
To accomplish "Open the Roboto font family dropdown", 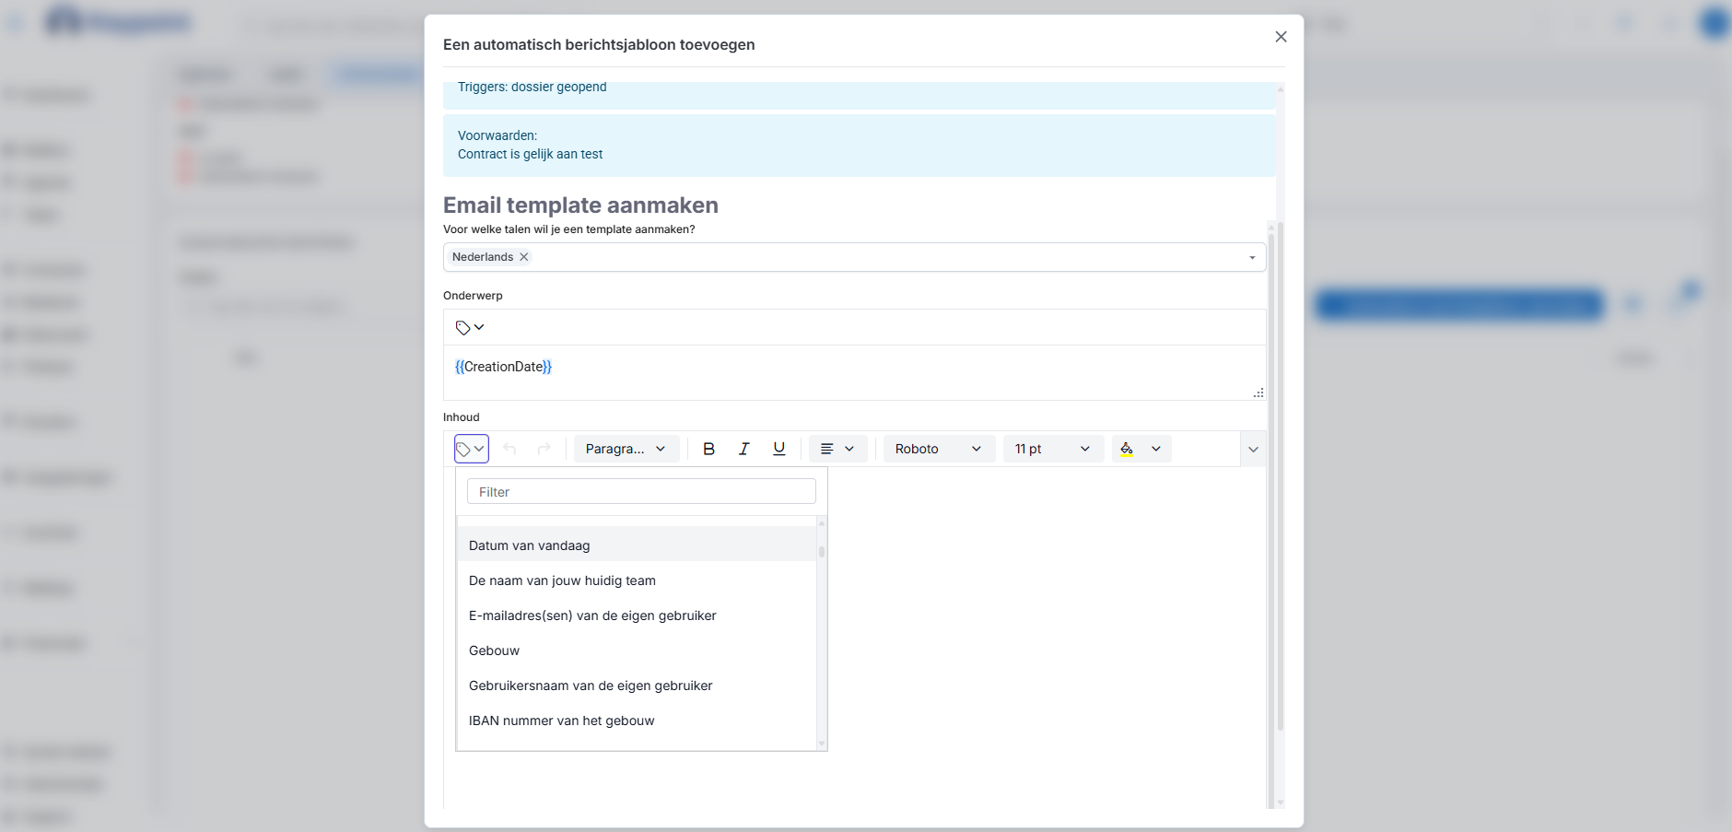I will 939,449.
